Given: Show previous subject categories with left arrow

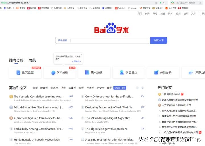Looking at the screenshot, I should tap(137, 88).
